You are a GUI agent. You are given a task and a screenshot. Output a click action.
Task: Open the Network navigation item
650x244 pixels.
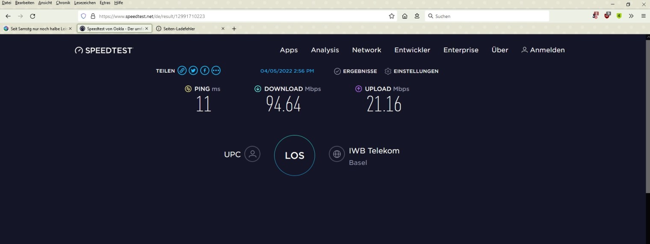[x=366, y=50]
